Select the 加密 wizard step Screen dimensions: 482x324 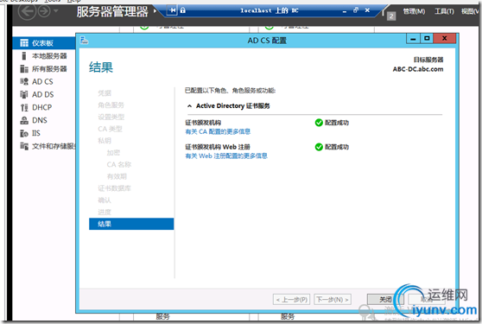(x=113, y=153)
